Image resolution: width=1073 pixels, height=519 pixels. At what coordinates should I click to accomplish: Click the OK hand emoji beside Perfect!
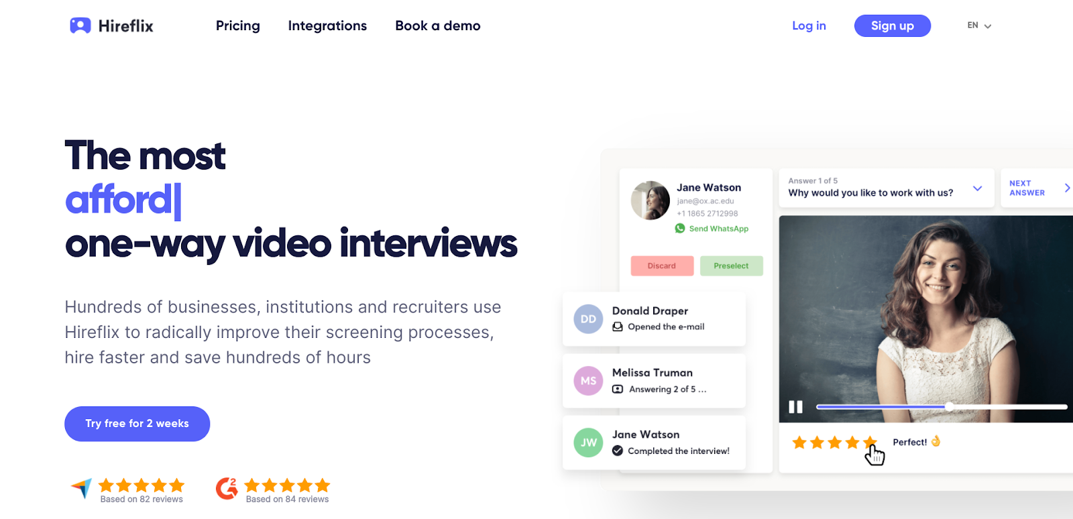click(936, 441)
